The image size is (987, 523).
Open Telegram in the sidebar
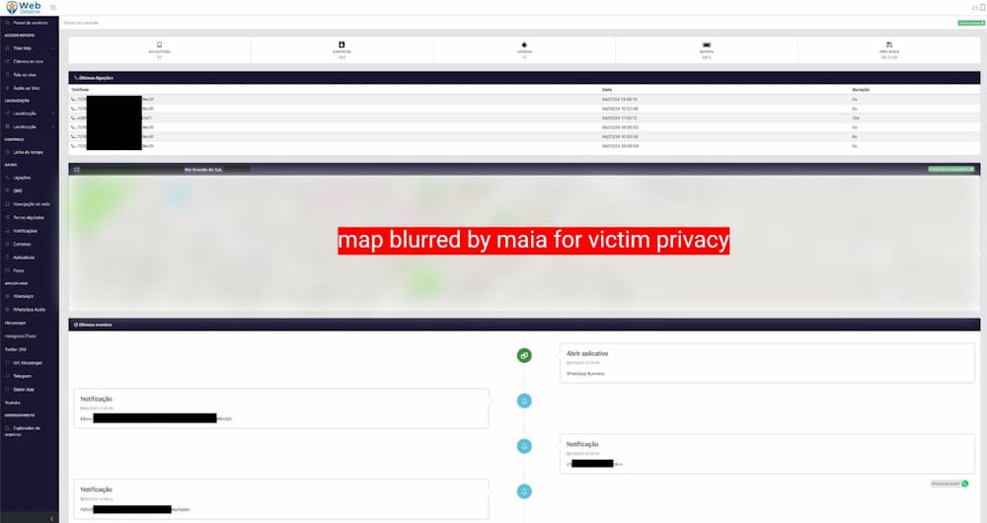(x=22, y=376)
